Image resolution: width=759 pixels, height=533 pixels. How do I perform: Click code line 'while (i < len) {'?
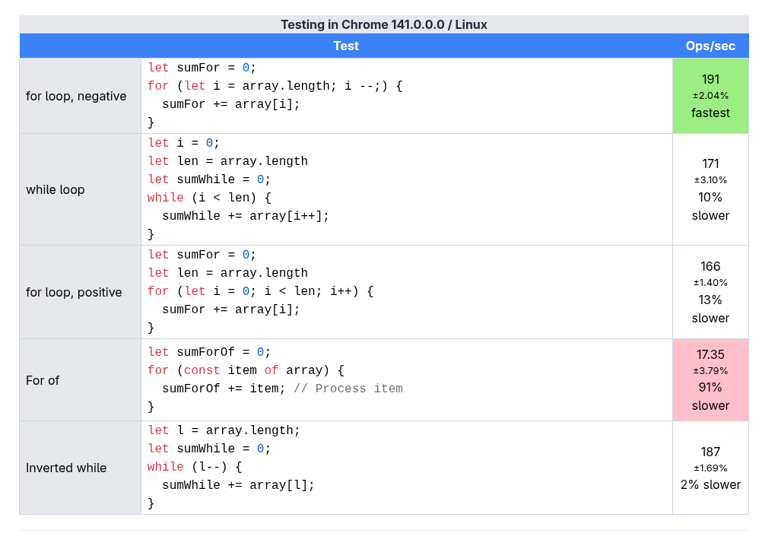[x=209, y=198]
